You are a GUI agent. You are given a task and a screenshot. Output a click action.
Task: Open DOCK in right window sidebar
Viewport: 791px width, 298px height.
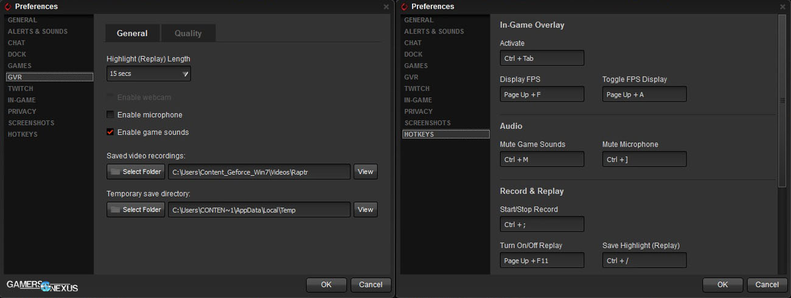414,55
